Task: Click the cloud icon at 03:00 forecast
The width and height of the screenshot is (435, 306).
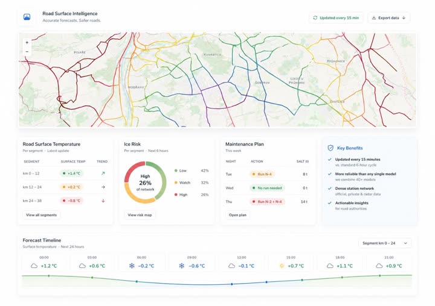Action: pos(82,266)
